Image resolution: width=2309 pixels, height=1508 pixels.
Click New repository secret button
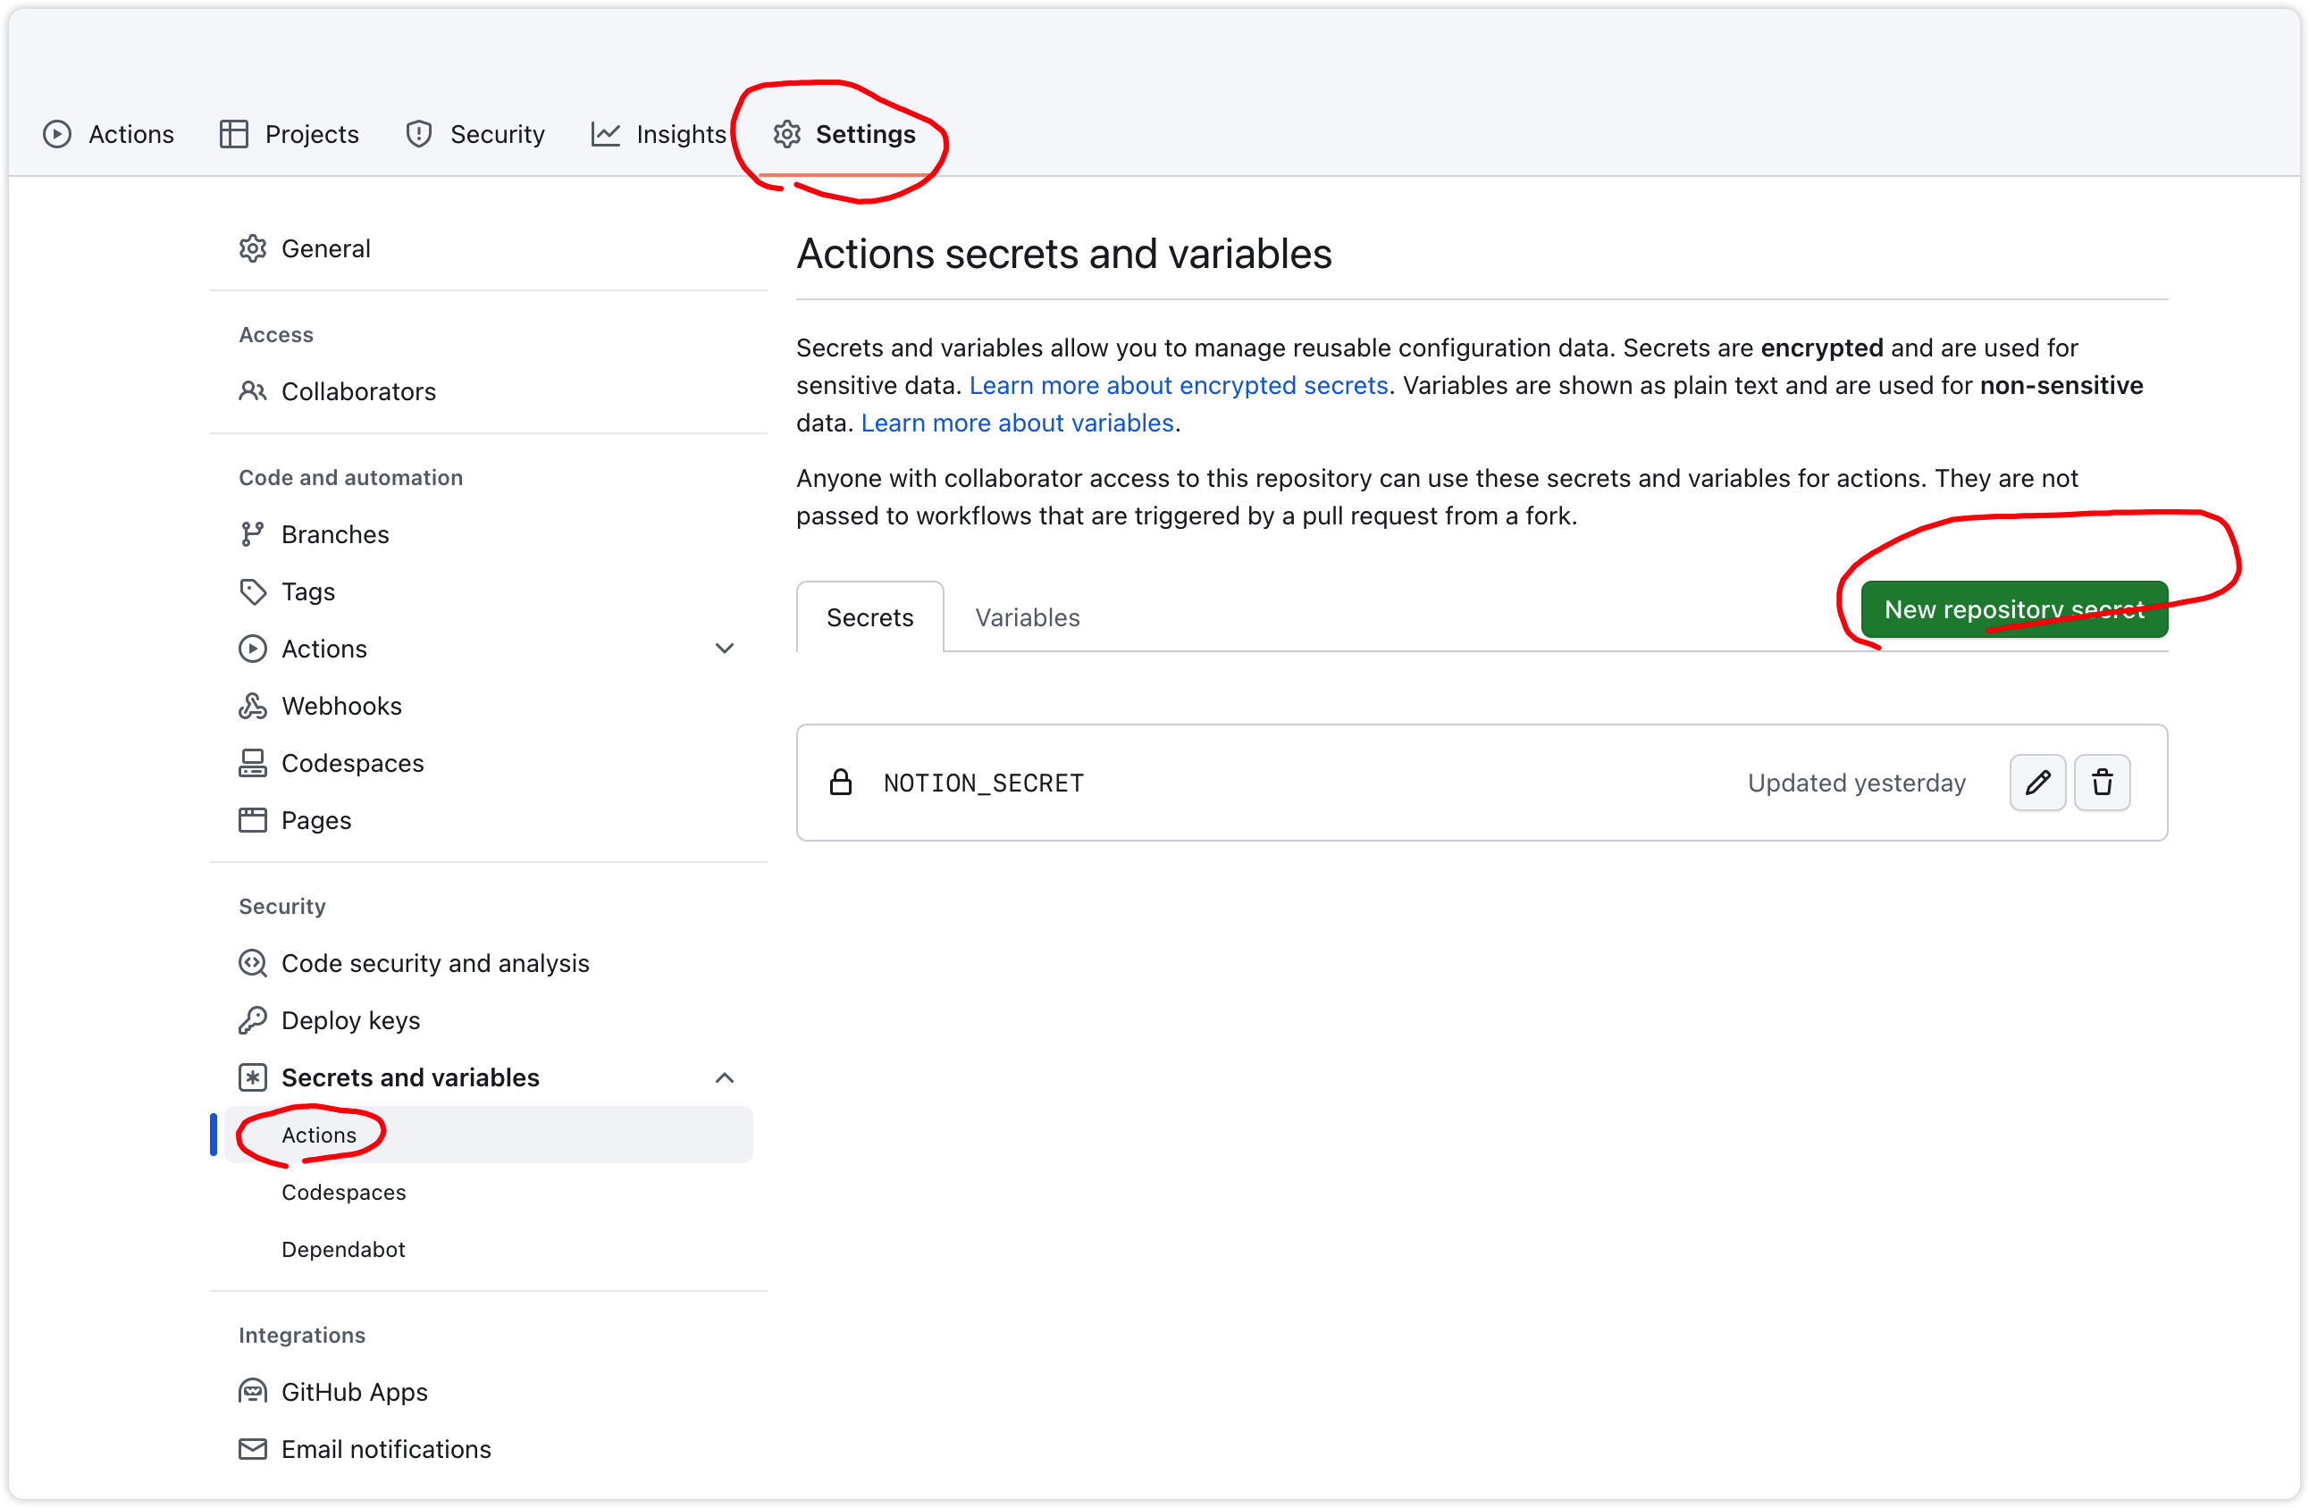[x=2013, y=609]
